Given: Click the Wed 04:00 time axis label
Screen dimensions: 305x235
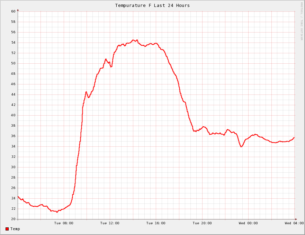Looking at the screenshot, I should pyautogui.click(x=294, y=223).
